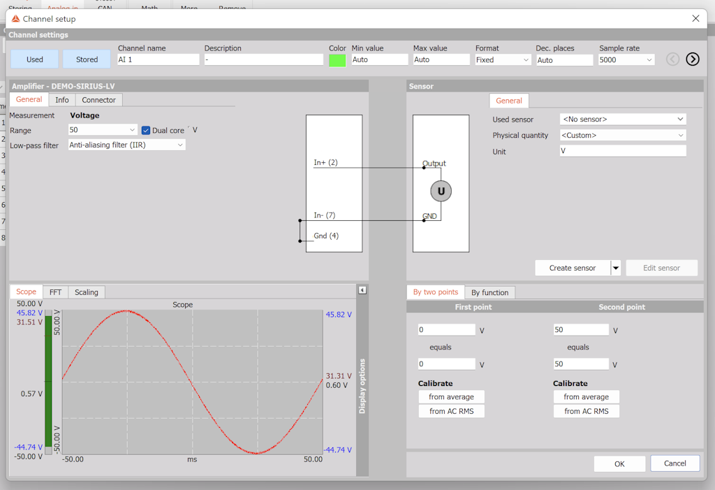Click the Cancel button
This screenshot has width=715, height=490.
click(675, 463)
